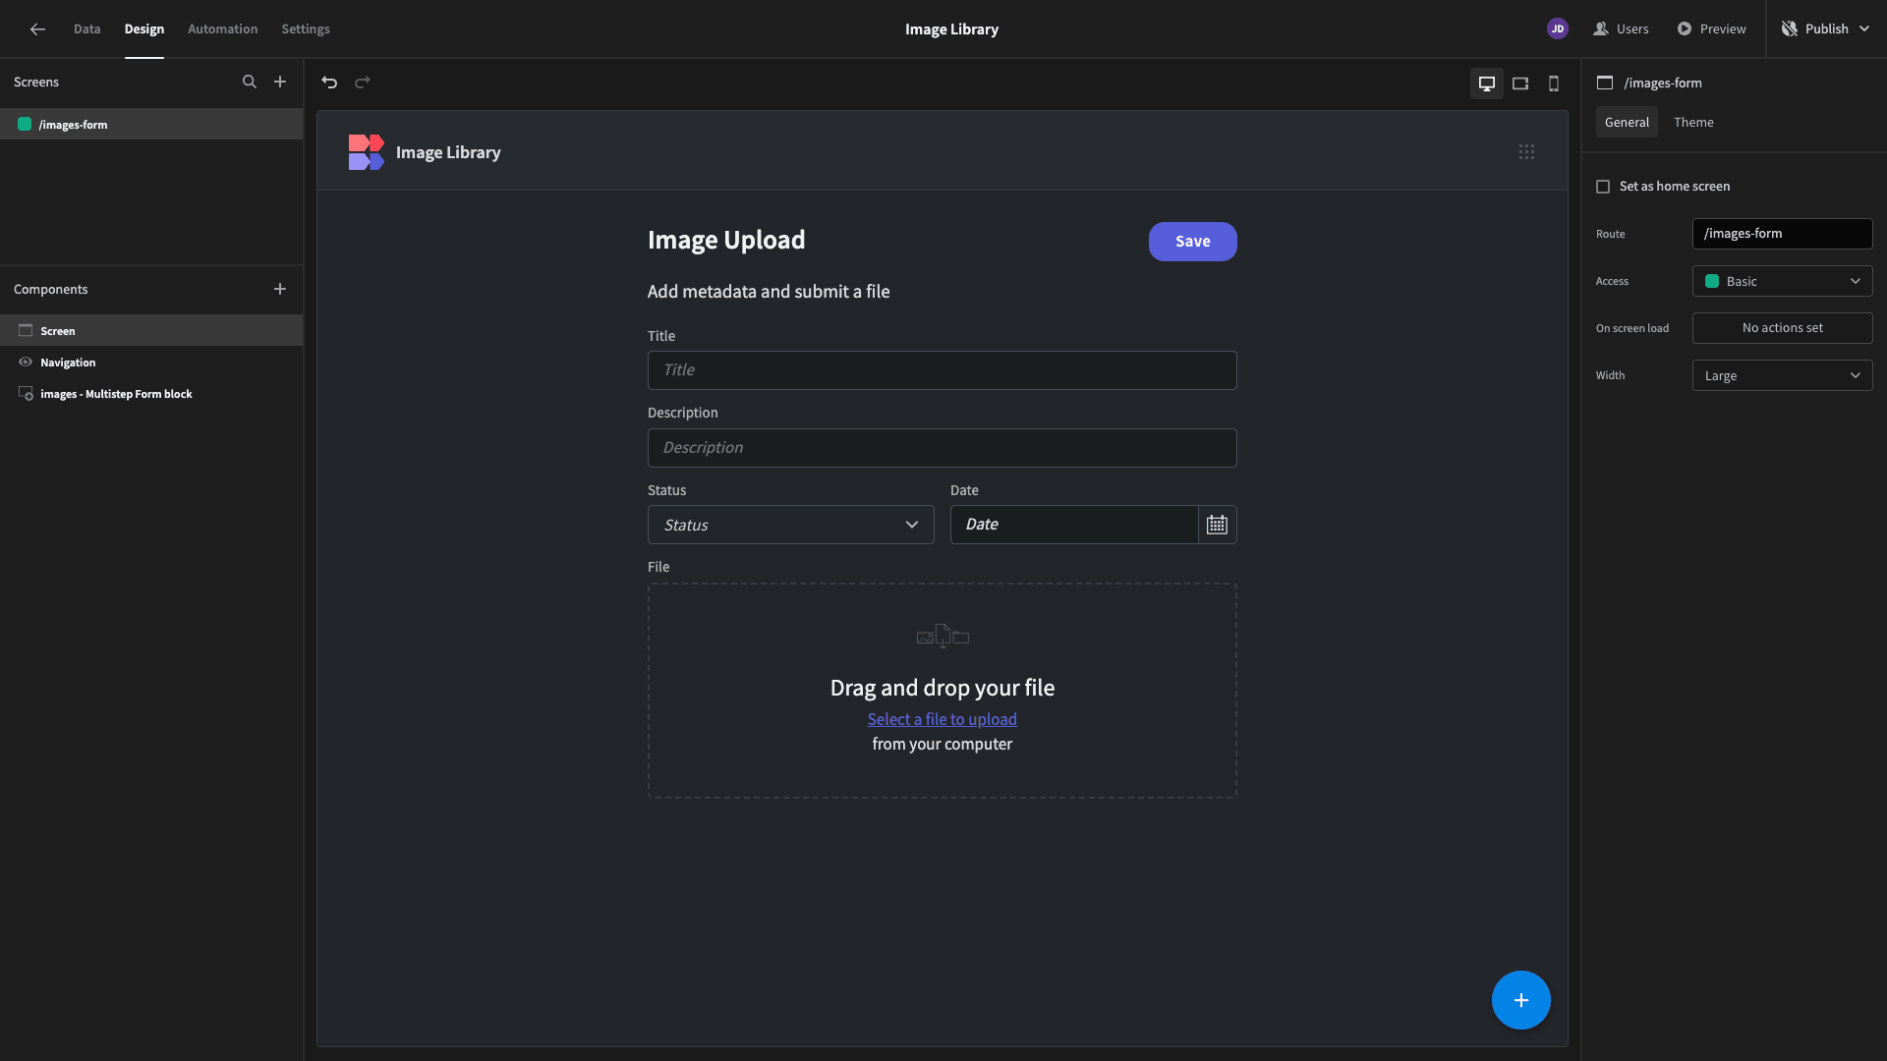Click the blue floating plus button

click(1521, 1000)
